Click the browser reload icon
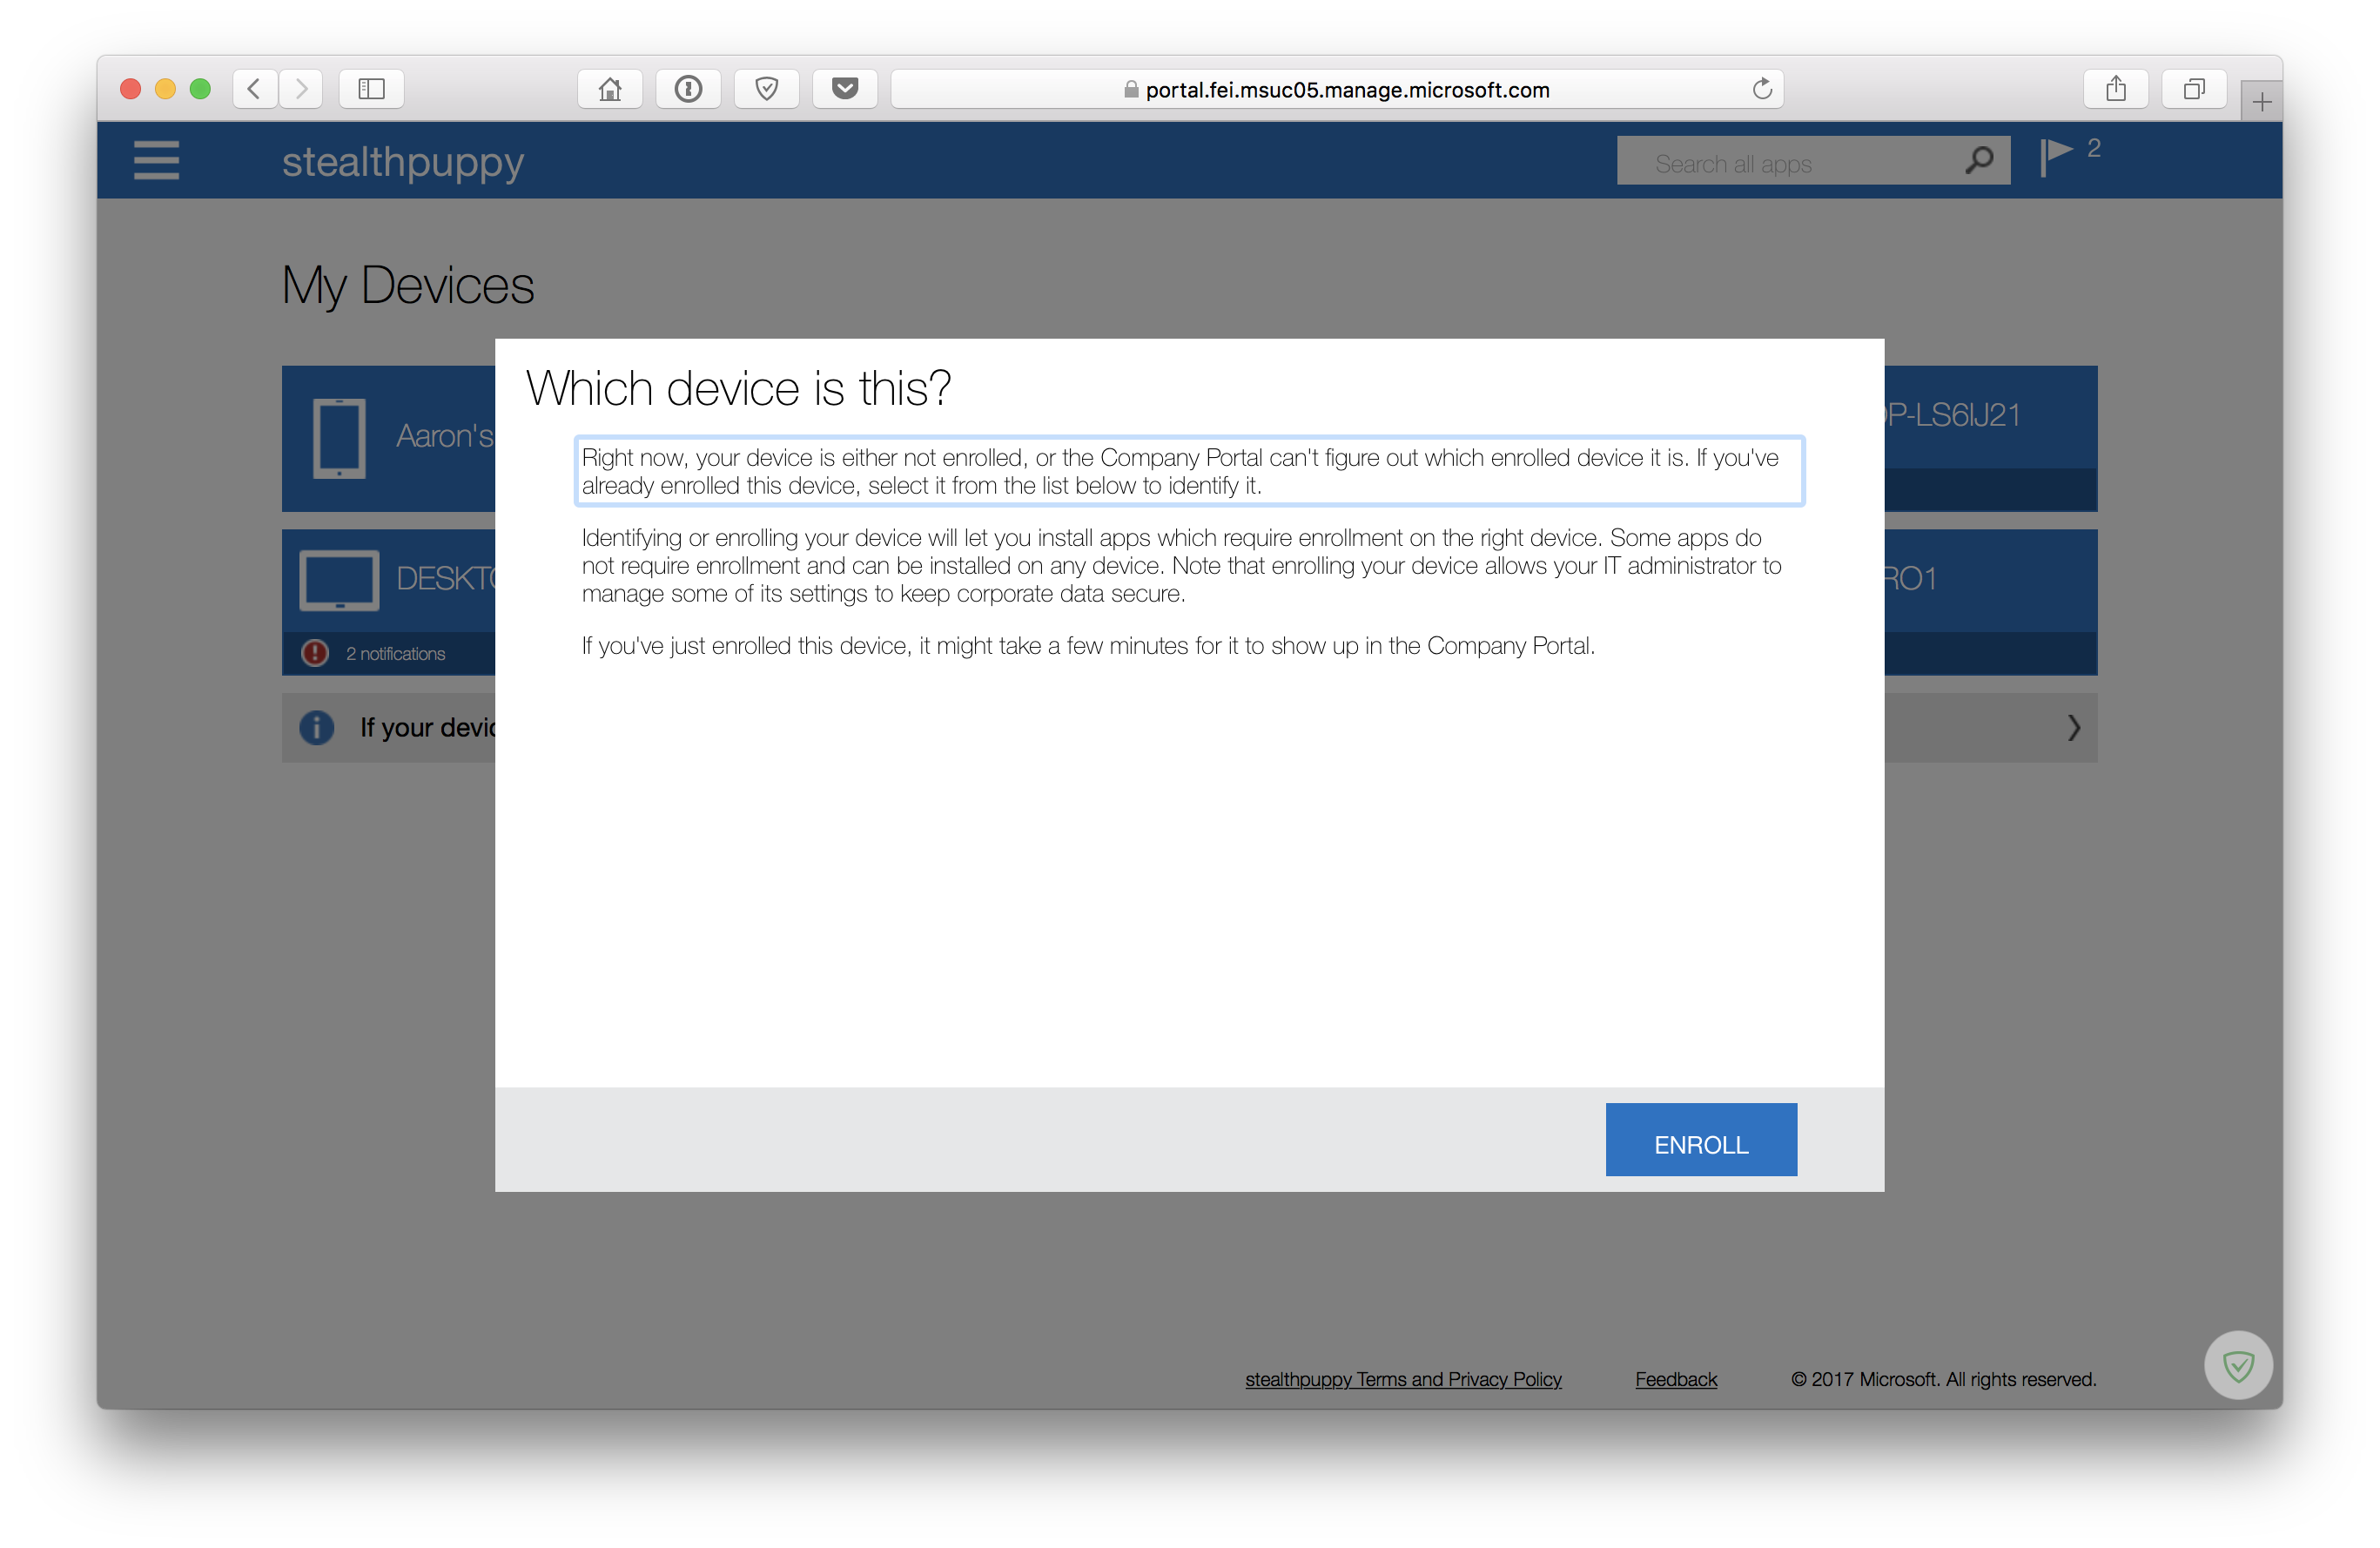2380x1548 pixels. (1759, 91)
